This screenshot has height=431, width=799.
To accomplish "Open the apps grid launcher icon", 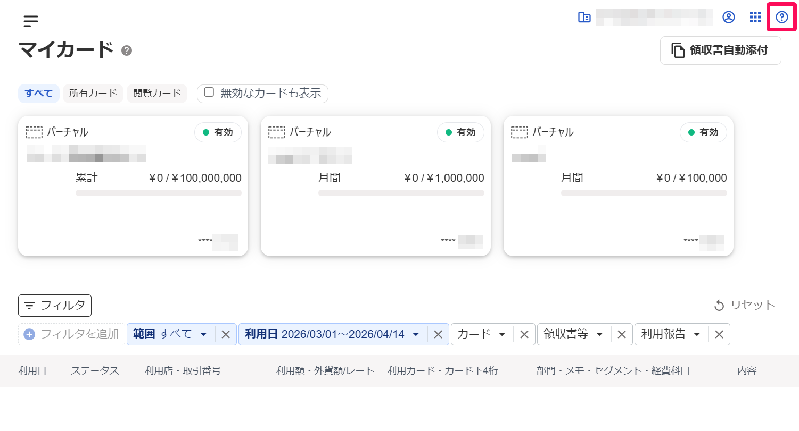I will [x=755, y=18].
